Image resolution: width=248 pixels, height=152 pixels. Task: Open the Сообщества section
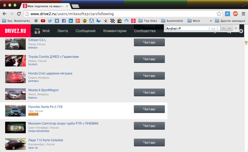coord(145,31)
